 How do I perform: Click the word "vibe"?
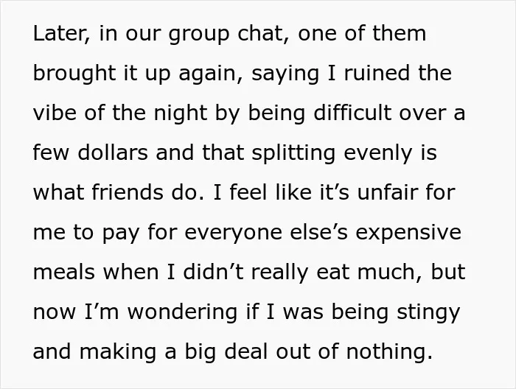[55, 113]
